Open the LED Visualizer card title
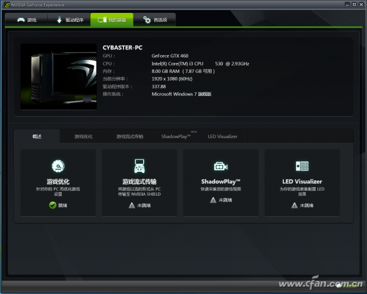The image size is (367, 294). 302,182
